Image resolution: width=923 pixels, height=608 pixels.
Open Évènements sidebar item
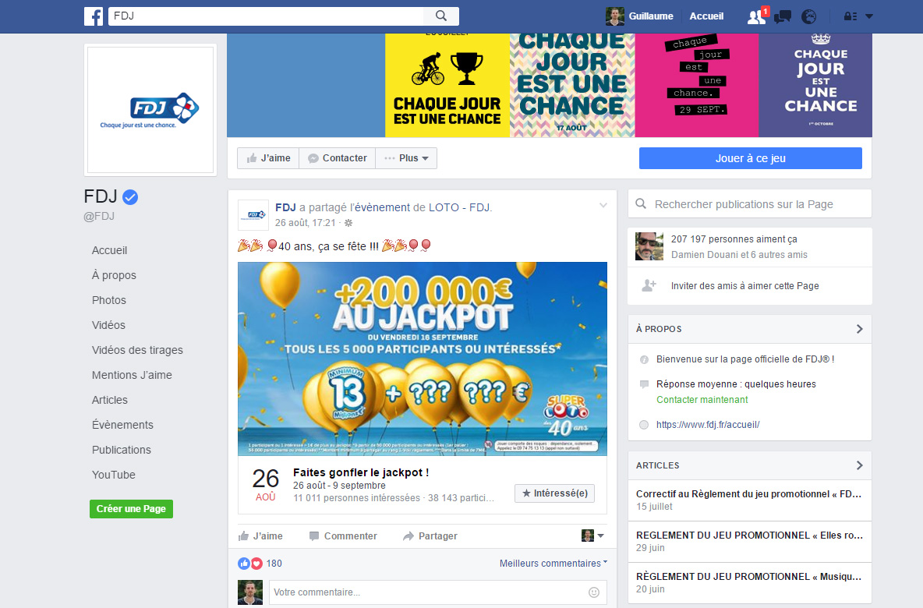tap(122, 425)
